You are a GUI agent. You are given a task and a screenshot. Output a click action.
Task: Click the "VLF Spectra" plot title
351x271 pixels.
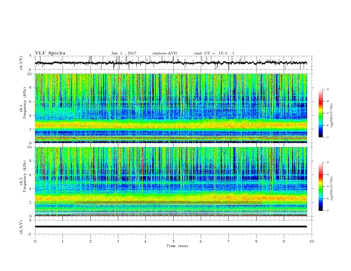pyautogui.click(x=50, y=53)
